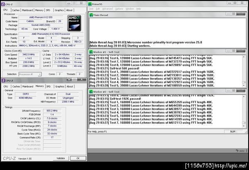Viewport: 249px width, 170px height.
Task: Open the Processor #1 selection dropdown
Action: pos(30,74)
